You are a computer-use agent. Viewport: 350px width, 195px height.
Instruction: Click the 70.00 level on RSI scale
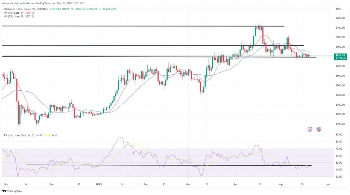(x=339, y=149)
